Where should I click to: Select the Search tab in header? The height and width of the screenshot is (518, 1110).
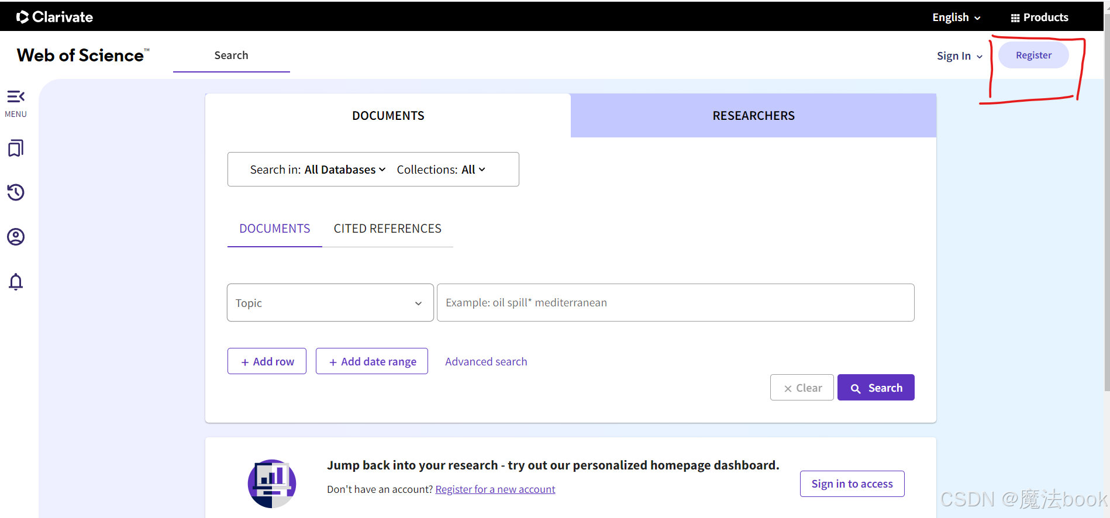click(x=232, y=56)
